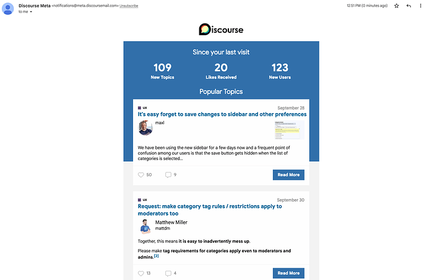
Task: Click Read More on tag rules topic
Action: point(288,273)
